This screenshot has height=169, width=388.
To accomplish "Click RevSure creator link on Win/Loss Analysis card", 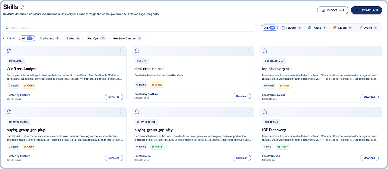I will (x=25, y=95).
